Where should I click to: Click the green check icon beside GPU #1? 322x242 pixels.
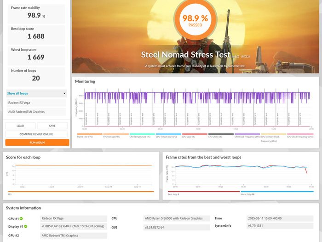[x=21, y=218]
